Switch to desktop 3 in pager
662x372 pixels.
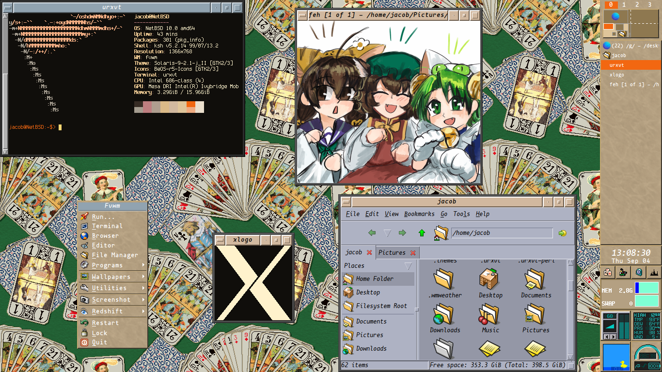(650, 4)
